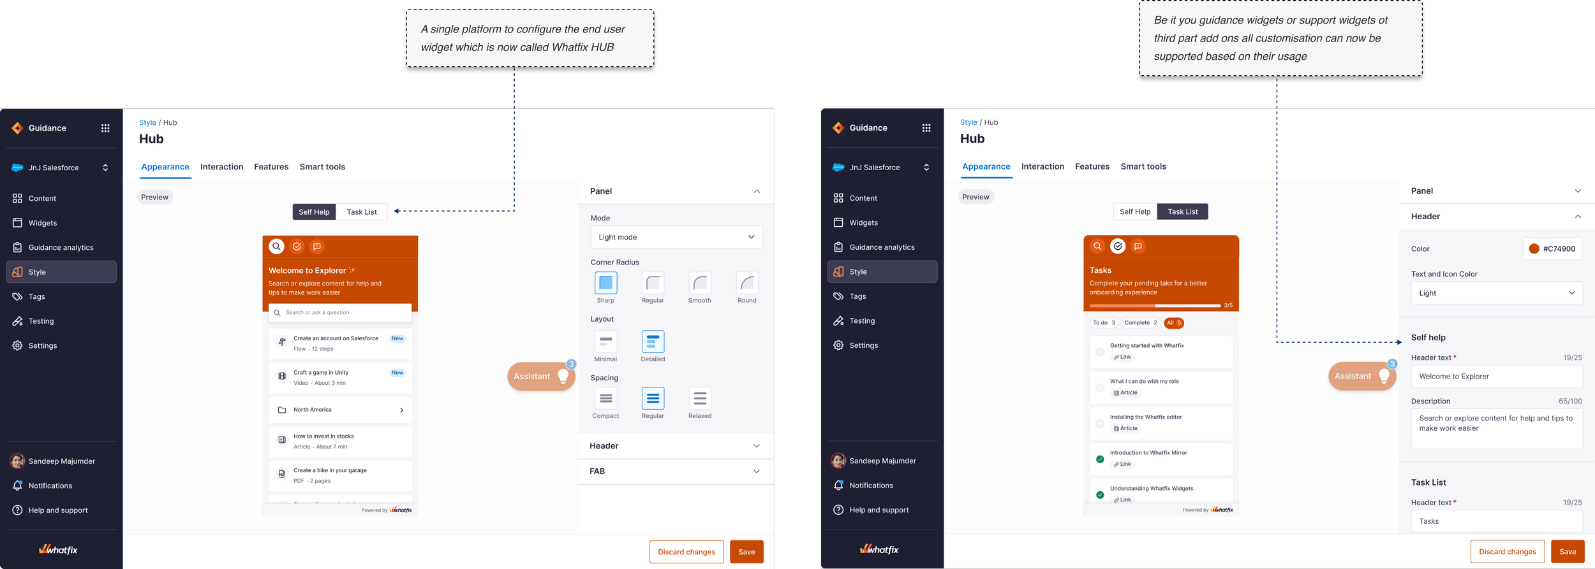Image resolution: width=1595 pixels, height=569 pixels.
Task: Click the Notifications bell in the left screen sidebar
Action: click(x=17, y=486)
